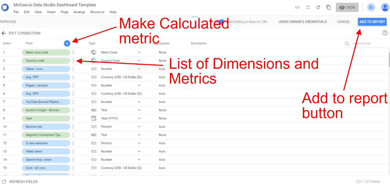The image size is (390, 187).
Task: Click the refresh data icon in header
Action: pos(318,7)
